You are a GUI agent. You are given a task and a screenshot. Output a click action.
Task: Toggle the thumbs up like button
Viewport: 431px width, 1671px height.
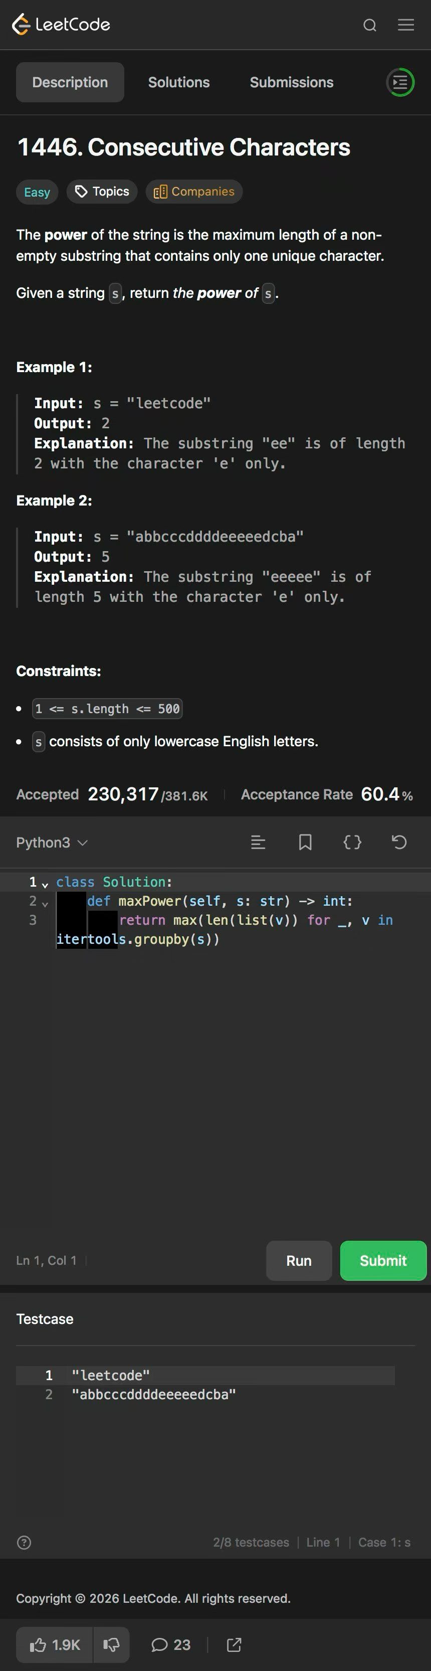pyautogui.click(x=55, y=1644)
